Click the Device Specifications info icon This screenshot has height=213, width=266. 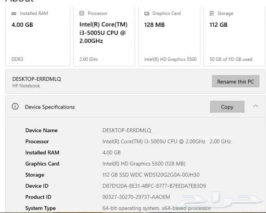[15, 107]
